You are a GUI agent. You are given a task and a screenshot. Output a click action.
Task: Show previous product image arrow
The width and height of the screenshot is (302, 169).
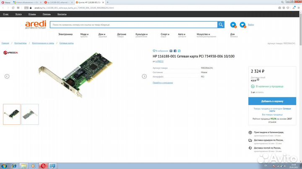click(7, 76)
